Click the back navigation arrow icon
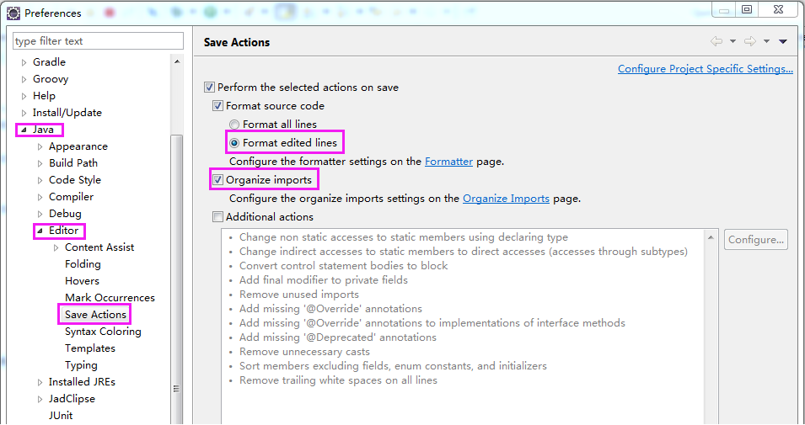Screen dimensions: 805x425 pyautogui.click(x=716, y=41)
